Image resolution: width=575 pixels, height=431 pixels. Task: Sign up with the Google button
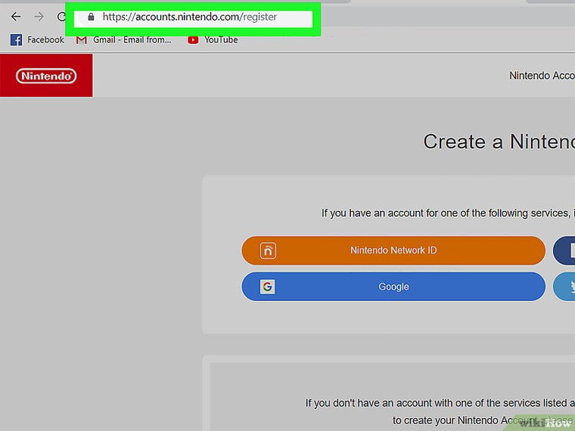coord(393,287)
